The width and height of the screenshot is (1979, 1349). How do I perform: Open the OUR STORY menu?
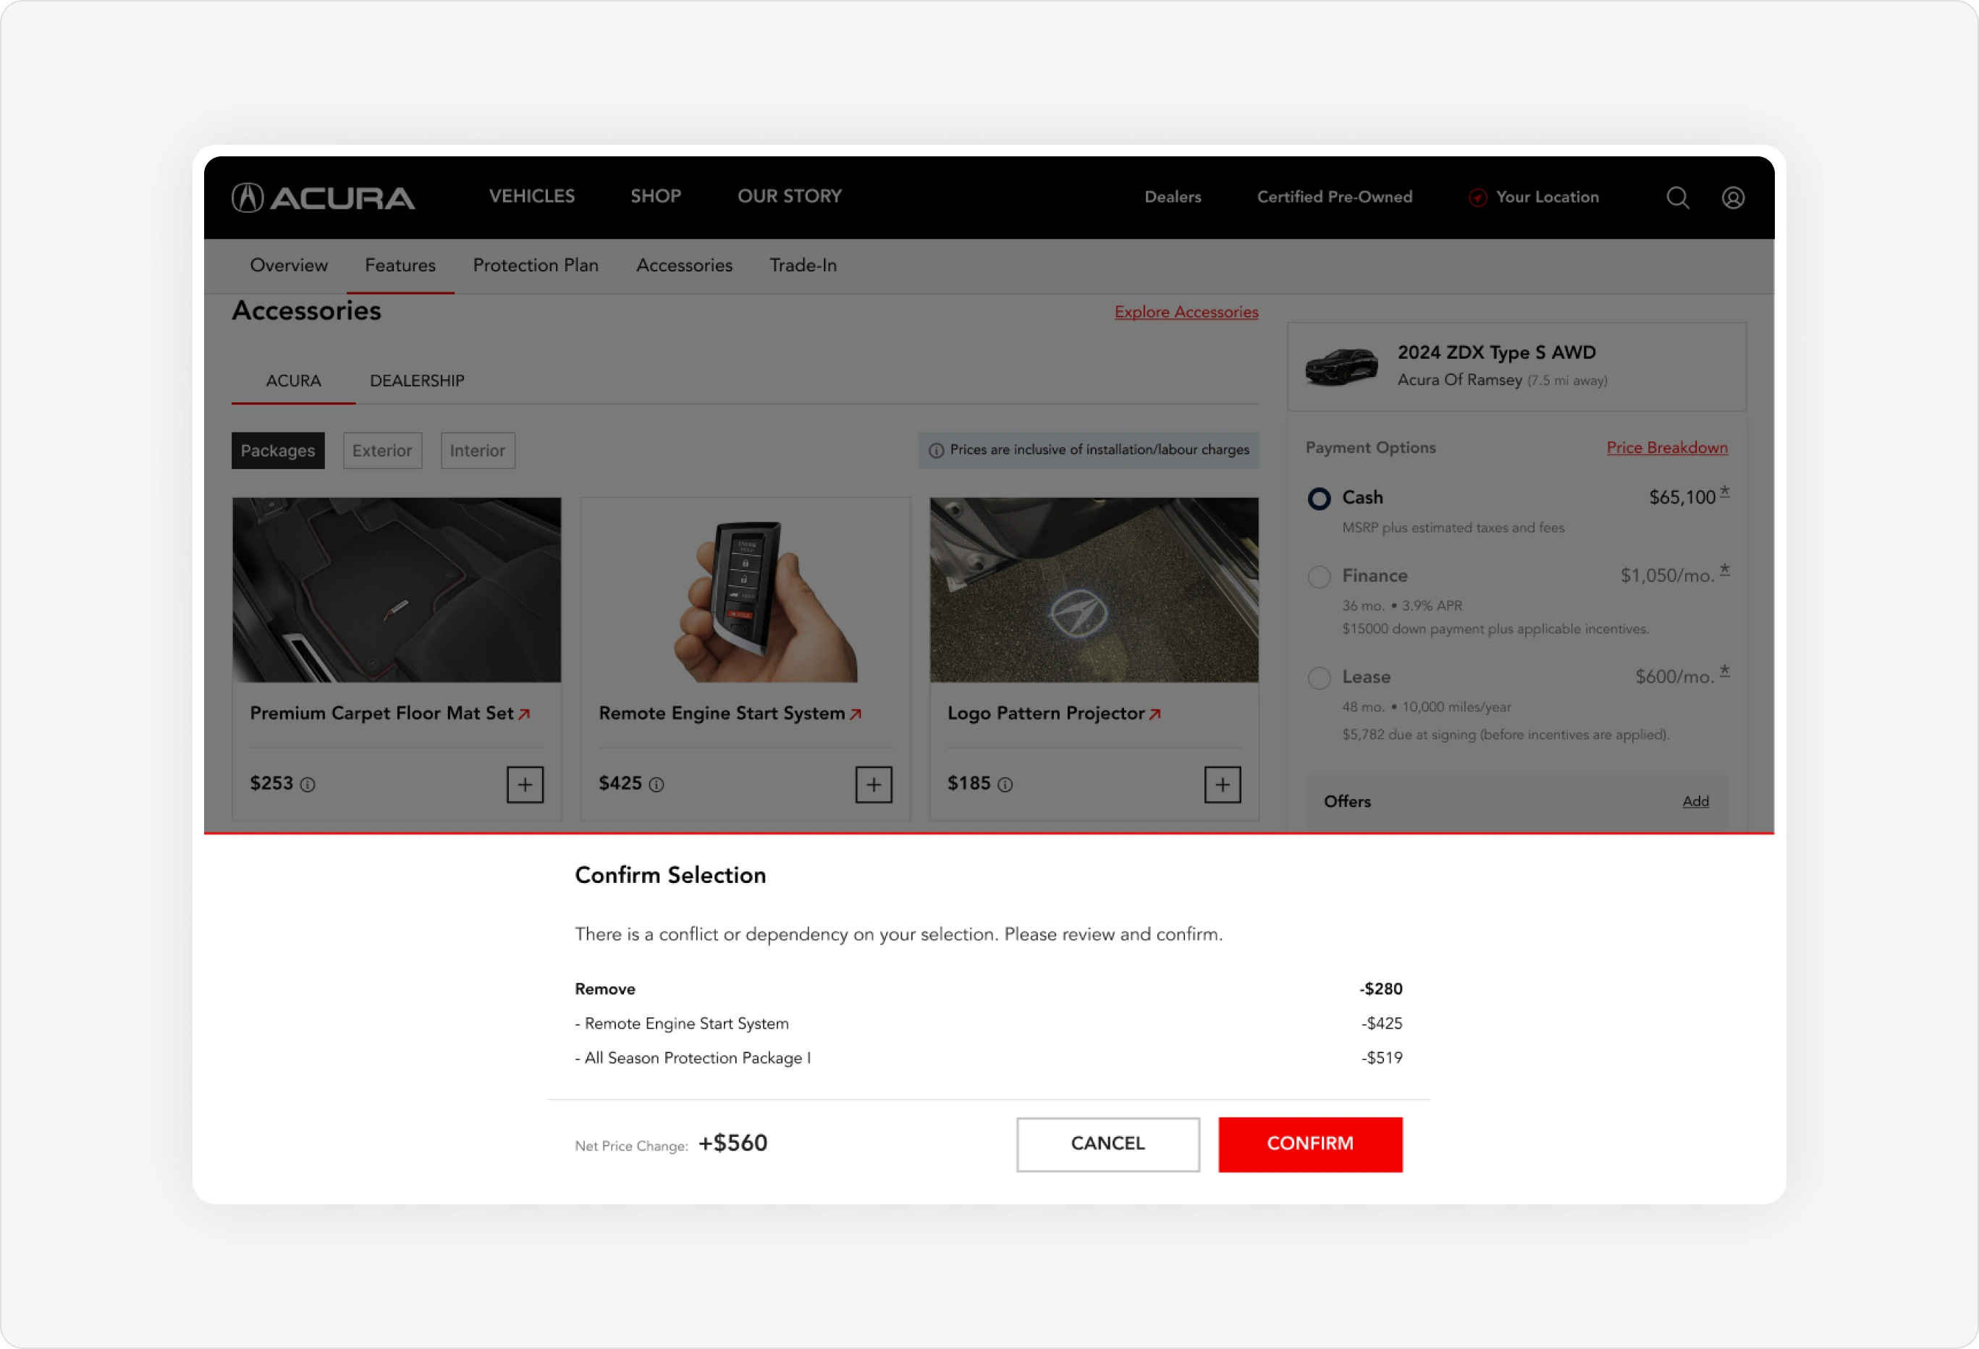click(x=790, y=197)
